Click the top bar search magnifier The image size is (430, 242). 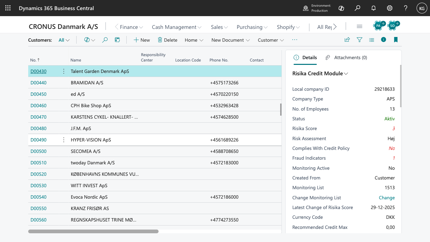357,8
